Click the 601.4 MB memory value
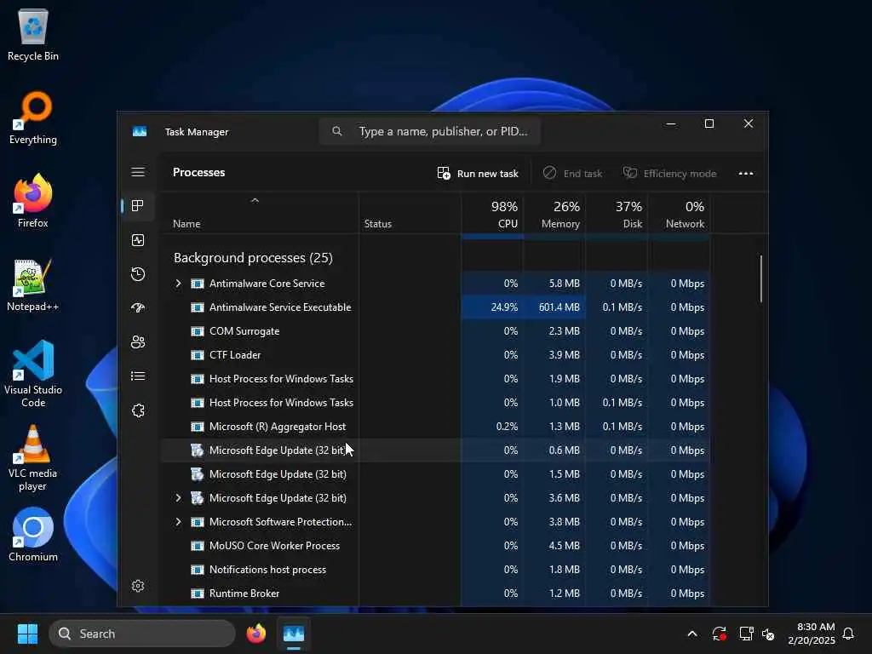Screen dimensions: 872x654 559,307
